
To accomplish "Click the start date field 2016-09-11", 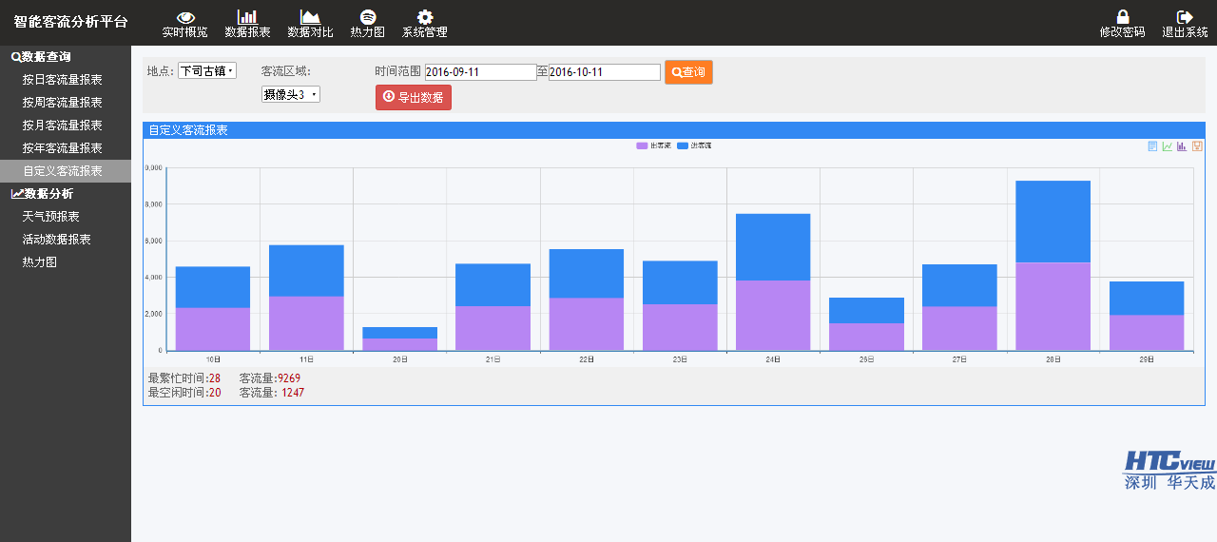I will click(480, 72).
